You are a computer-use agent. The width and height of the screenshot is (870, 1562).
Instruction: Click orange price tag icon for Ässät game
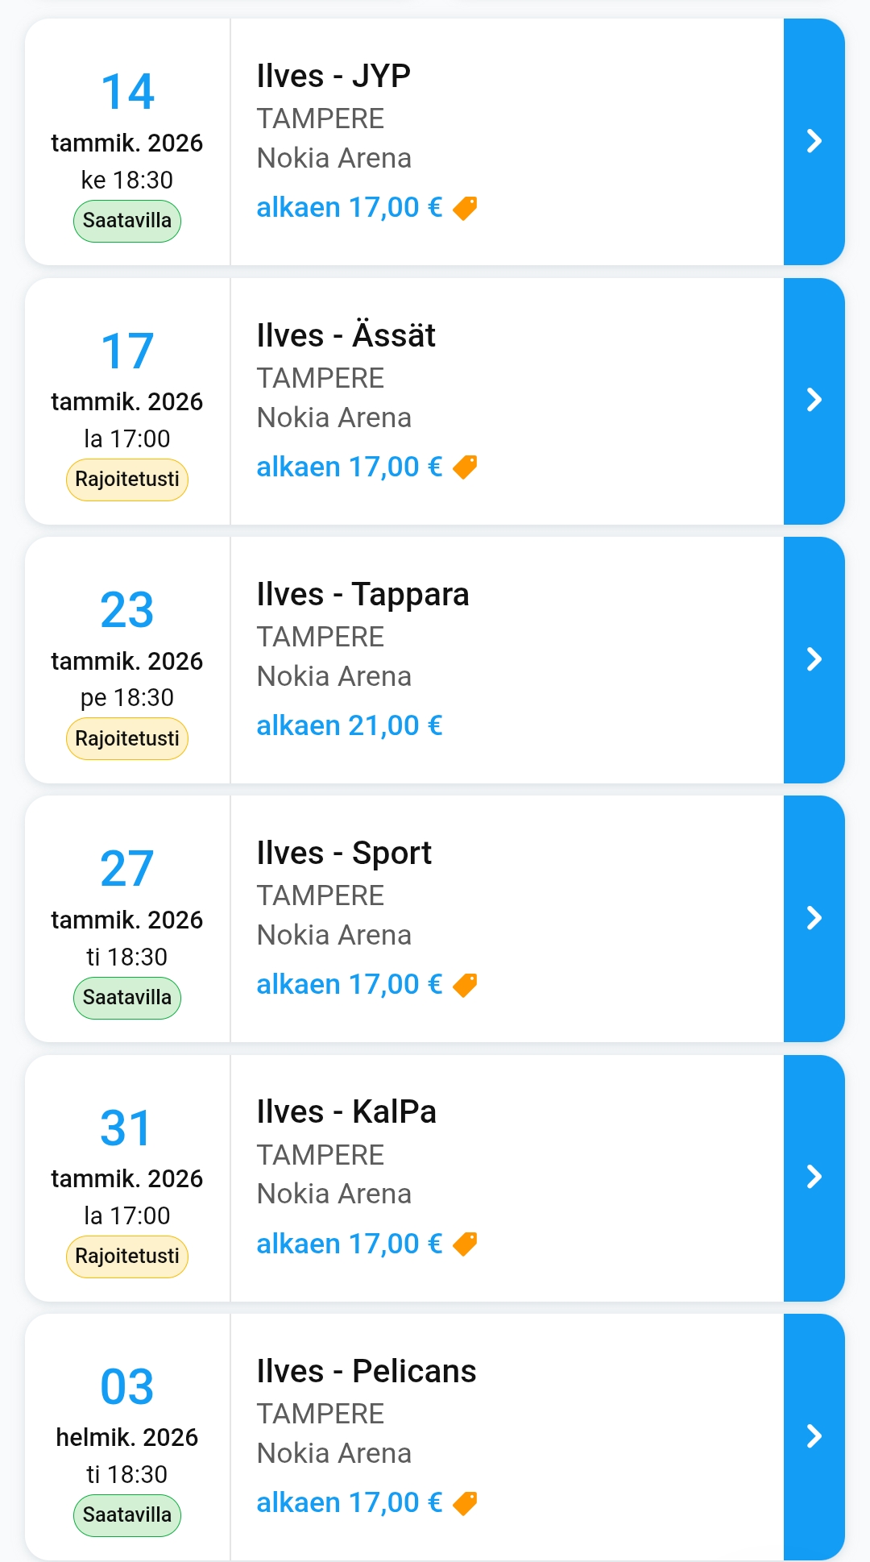pyautogui.click(x=465, y=467)
